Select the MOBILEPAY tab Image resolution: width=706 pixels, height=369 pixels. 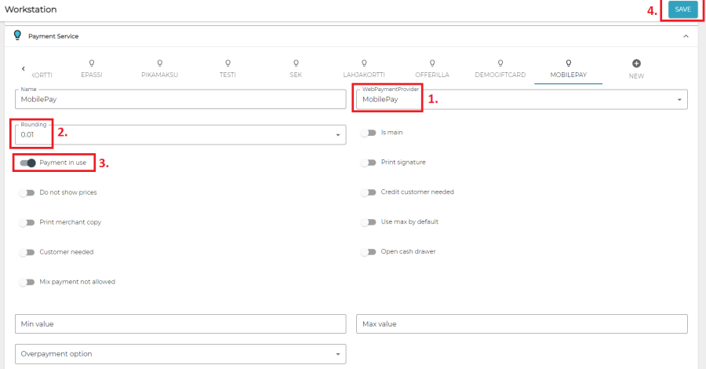coord(568,75)
